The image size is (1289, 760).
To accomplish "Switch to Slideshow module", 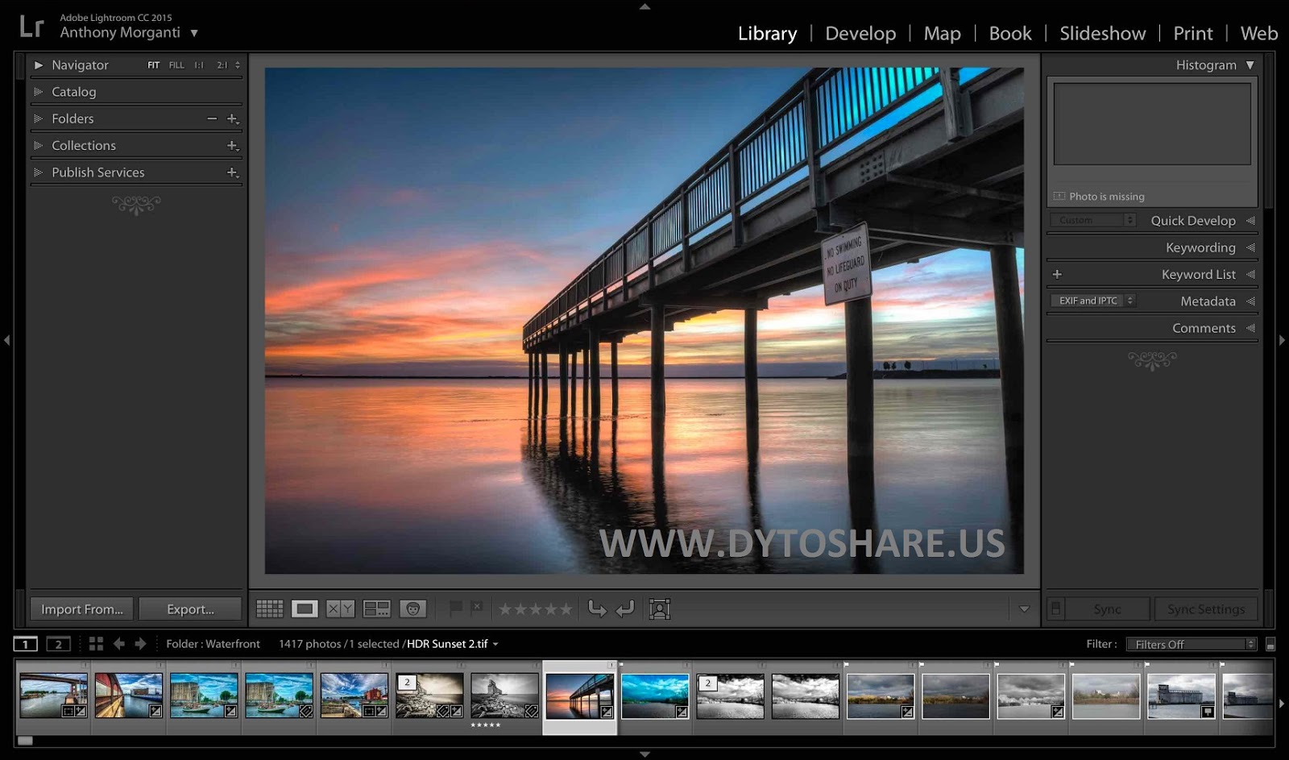I will point(1102,33).
